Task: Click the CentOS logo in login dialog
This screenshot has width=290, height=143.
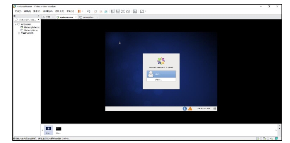Action: 161,61
